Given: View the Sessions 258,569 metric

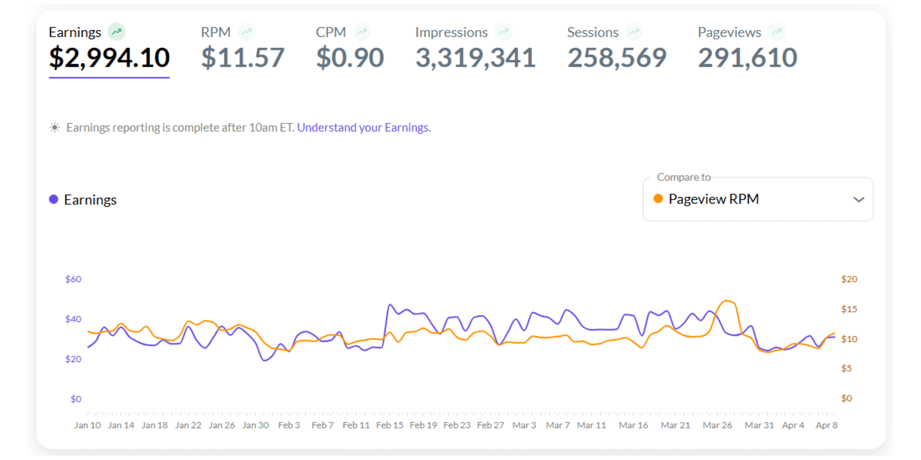Looking at the screenshot, I should coord(617,58).
